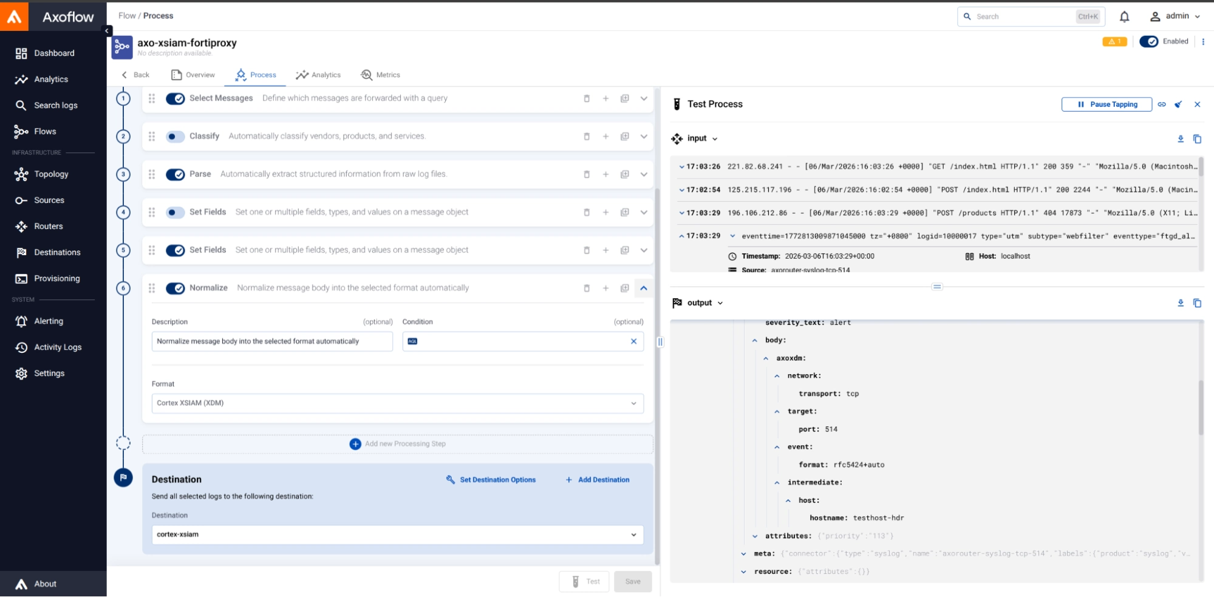Open the notifications bell

[x=1124, y=16]
